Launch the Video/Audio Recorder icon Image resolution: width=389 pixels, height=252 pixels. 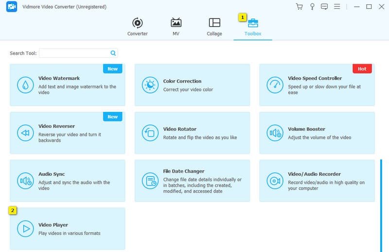pyautogui.click(x=275, y=180)
